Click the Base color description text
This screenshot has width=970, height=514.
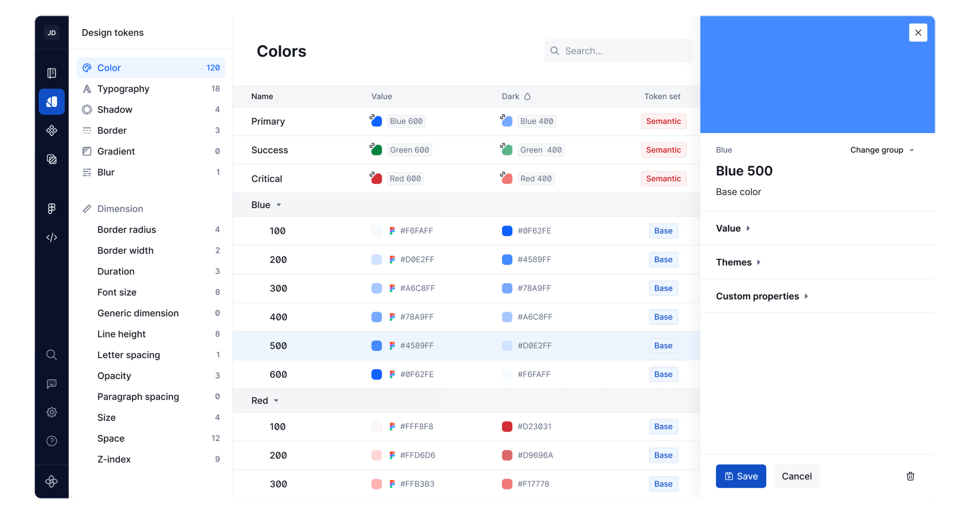pos(738,192)
